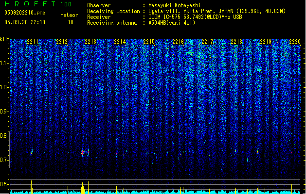
Task: Click the ICOM IC-575 receiver text
Action: 195,17
